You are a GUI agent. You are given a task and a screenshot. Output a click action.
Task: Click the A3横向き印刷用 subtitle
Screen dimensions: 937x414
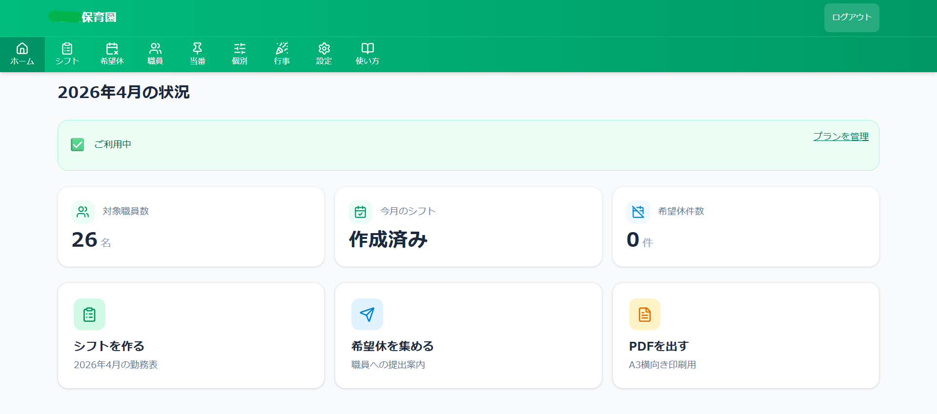[x=662, y=365]
